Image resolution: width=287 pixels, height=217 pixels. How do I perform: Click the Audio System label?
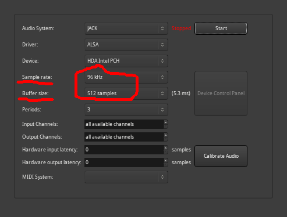[38, 28]
